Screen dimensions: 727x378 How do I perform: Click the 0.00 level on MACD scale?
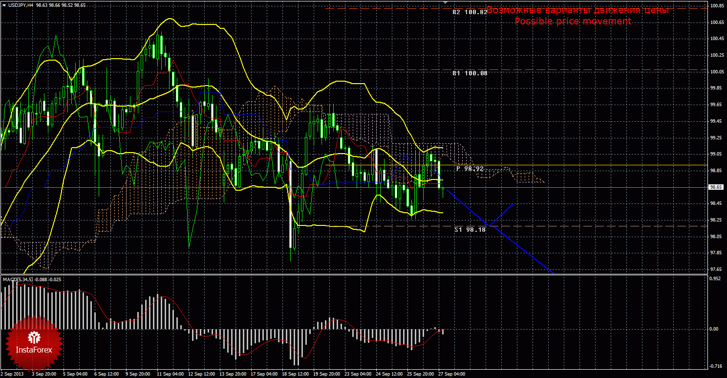click(x=714, y=329)
